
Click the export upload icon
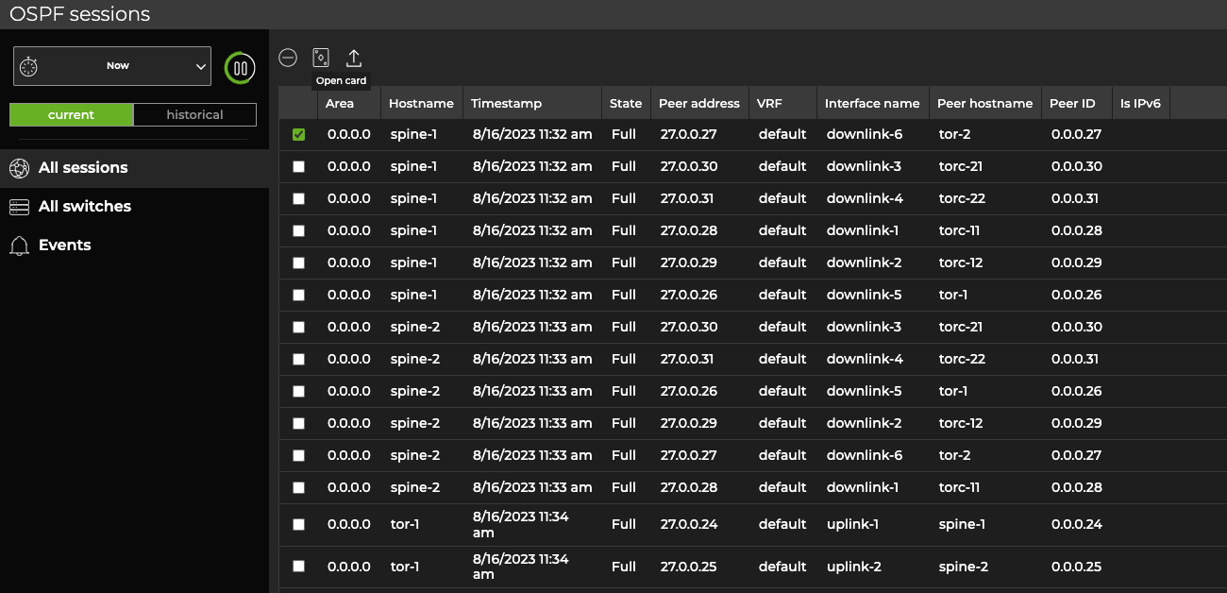(354, 58)
